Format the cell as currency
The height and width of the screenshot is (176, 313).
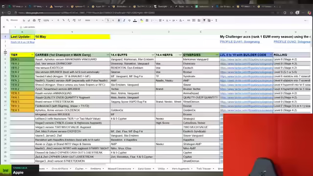pyautogui.click(x=58, y=21)
